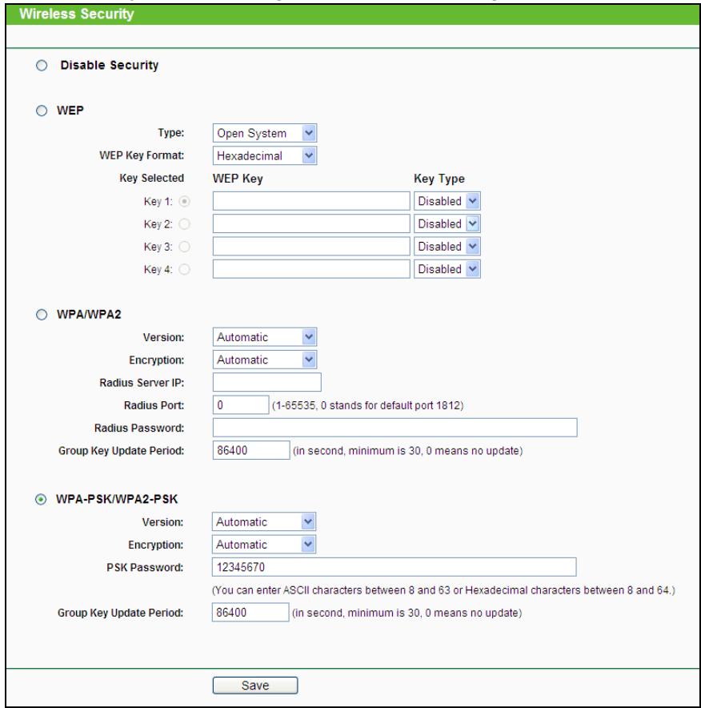Click the PSK Password field
The height and width of the screenshot is (708, 701).
395,567
